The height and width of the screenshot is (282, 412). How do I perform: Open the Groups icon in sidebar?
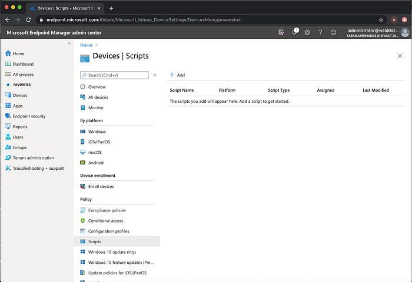tap(8, 147)
